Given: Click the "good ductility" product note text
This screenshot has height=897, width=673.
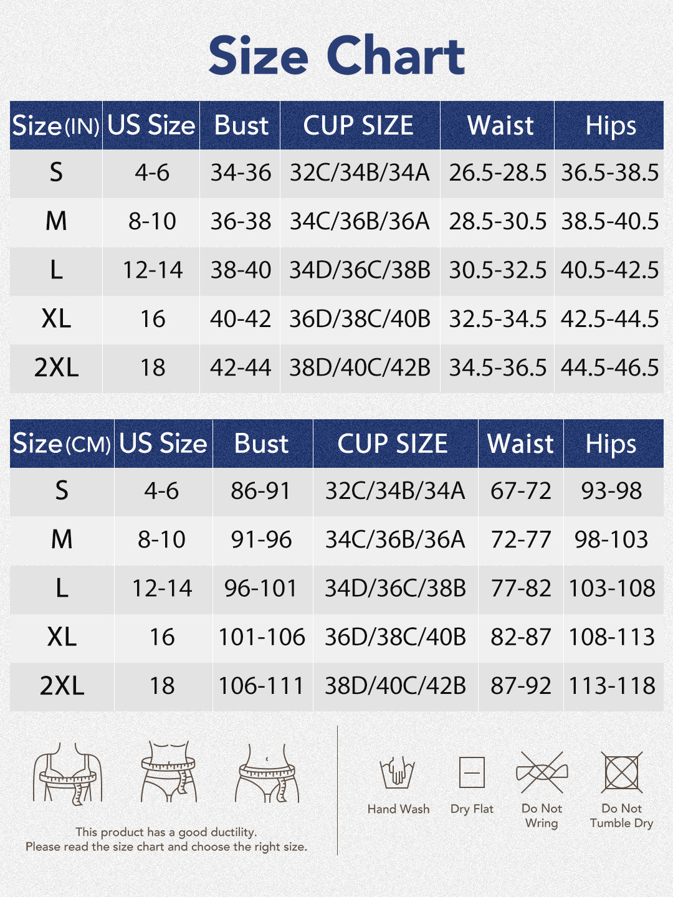Looking at the screenshot, I should pyautogui.click(x=166, y=832).
